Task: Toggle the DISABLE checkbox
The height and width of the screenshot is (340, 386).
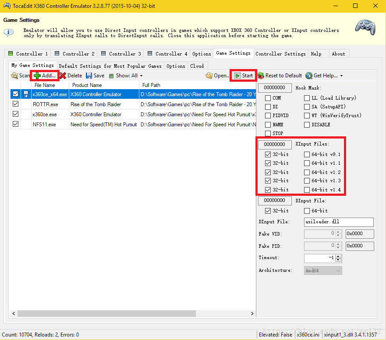Action: pos(307,125)
